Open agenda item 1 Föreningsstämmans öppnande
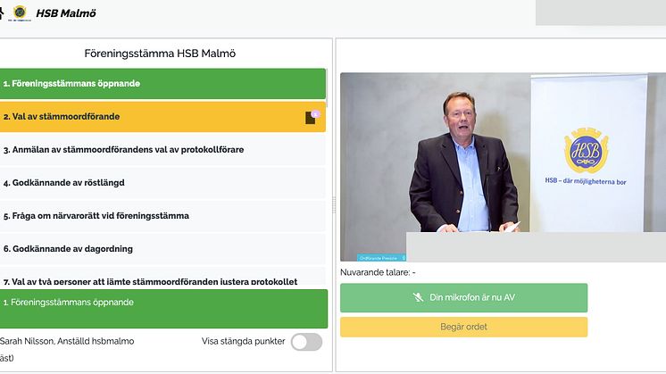 [x=162, y=84]
